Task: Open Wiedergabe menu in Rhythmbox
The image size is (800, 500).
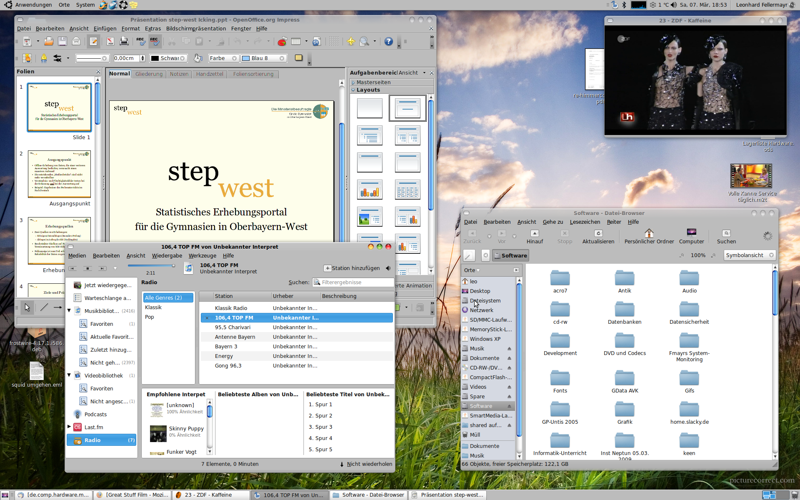Action: click(x=167, y=256)
